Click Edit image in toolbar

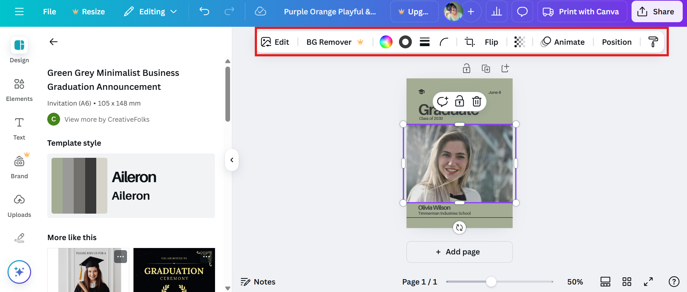275,42
